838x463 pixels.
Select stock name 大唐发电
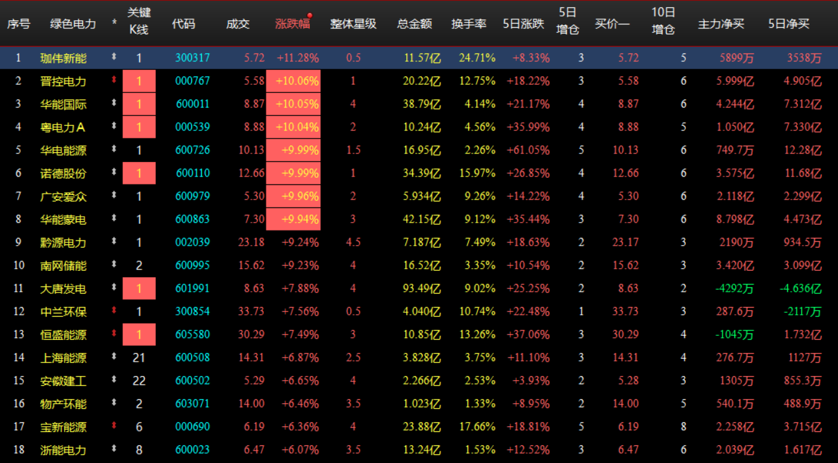coord(63,288)
